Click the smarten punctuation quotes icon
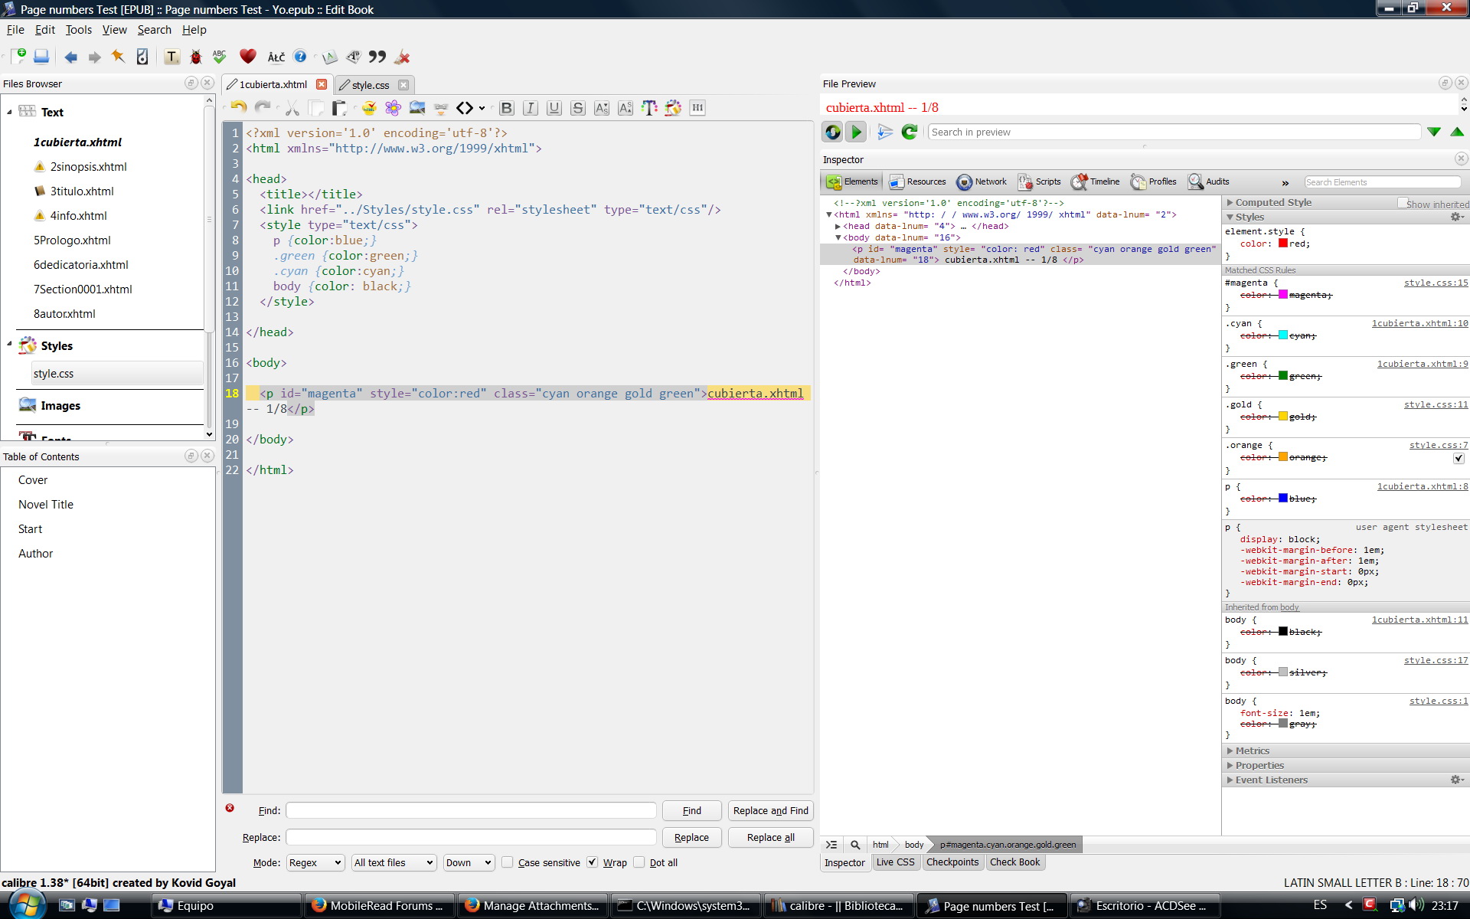The width and height of the screenshot is (1470, 919). point(377,57)
